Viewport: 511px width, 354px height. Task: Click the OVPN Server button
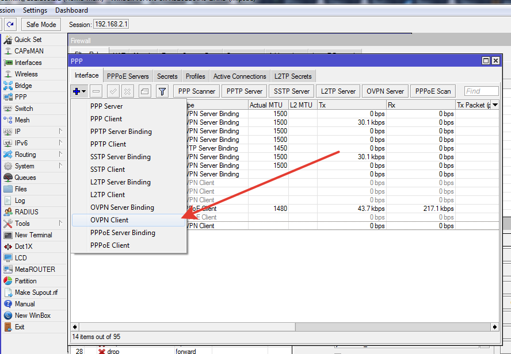tap(385, 91)
